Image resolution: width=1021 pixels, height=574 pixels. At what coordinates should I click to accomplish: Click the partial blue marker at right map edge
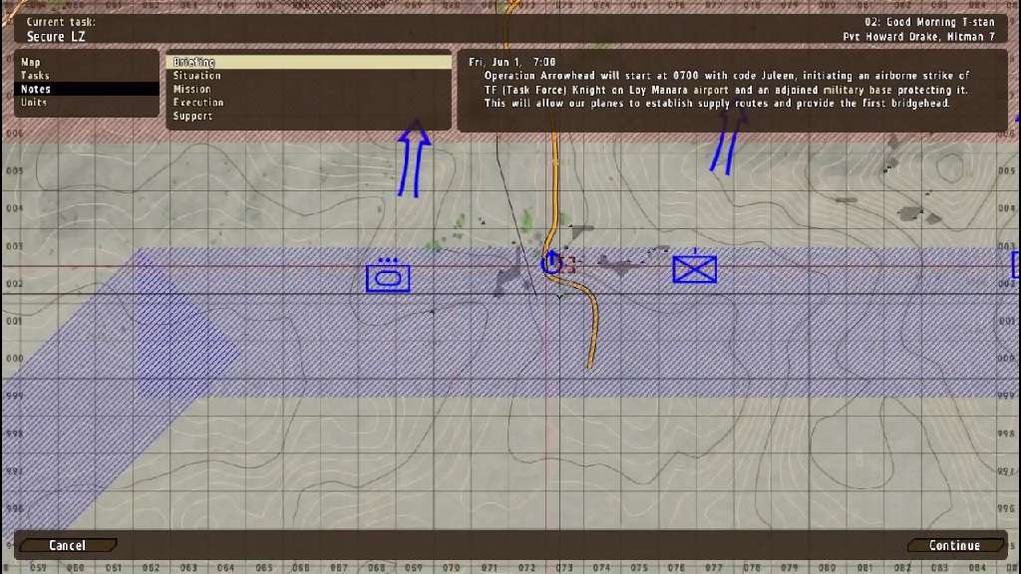(x=1015, y=264)
